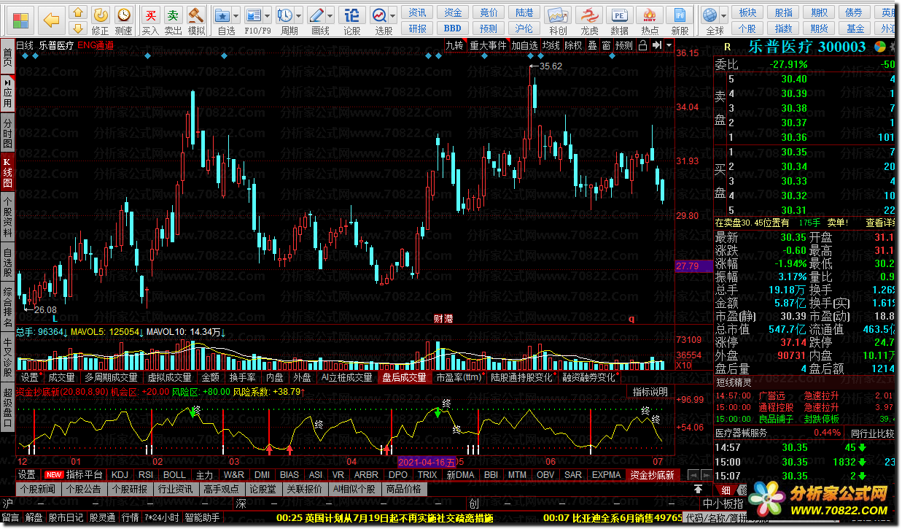Run the 测速 speed test
This screenshot has height=529, width=902.
pos(124,20)
